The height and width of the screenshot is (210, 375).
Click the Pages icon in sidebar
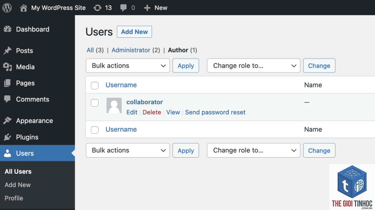coord(7,83)
